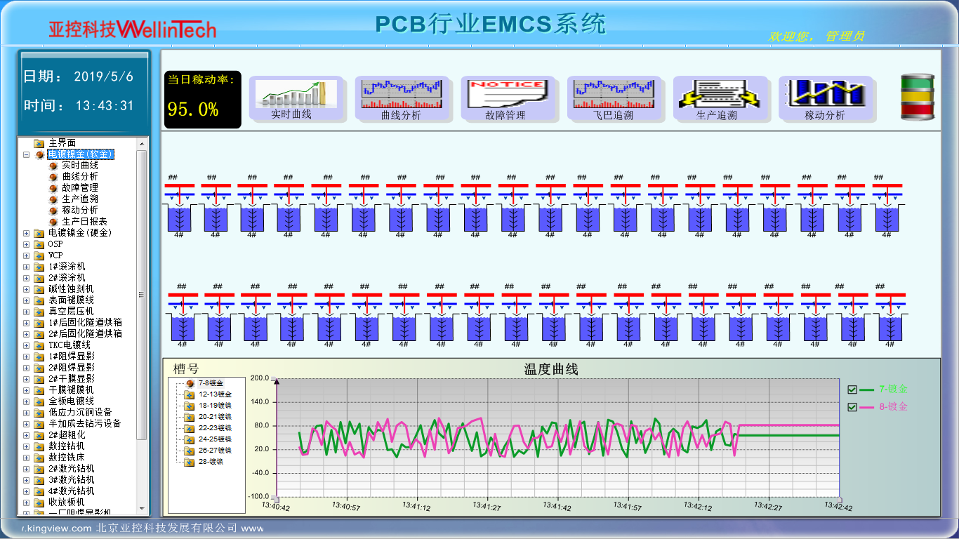Expand the 电镀镍金(硬金) tree node
This screenshot has height=539, width=959.
click(x=26, y=233)
